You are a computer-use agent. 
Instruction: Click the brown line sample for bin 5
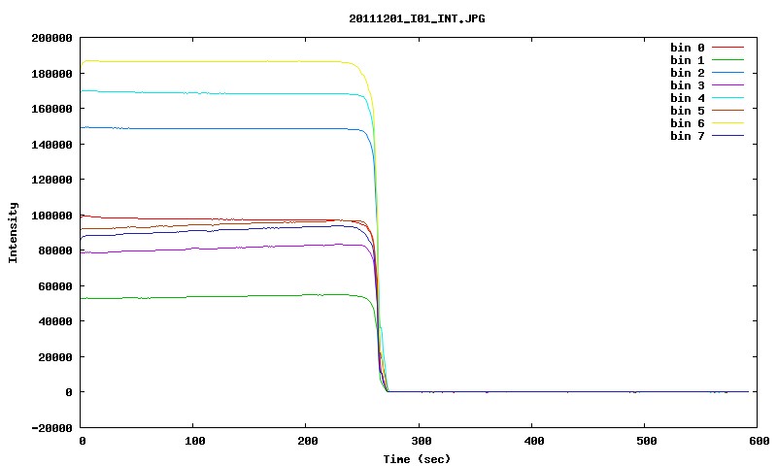point(727,111)
